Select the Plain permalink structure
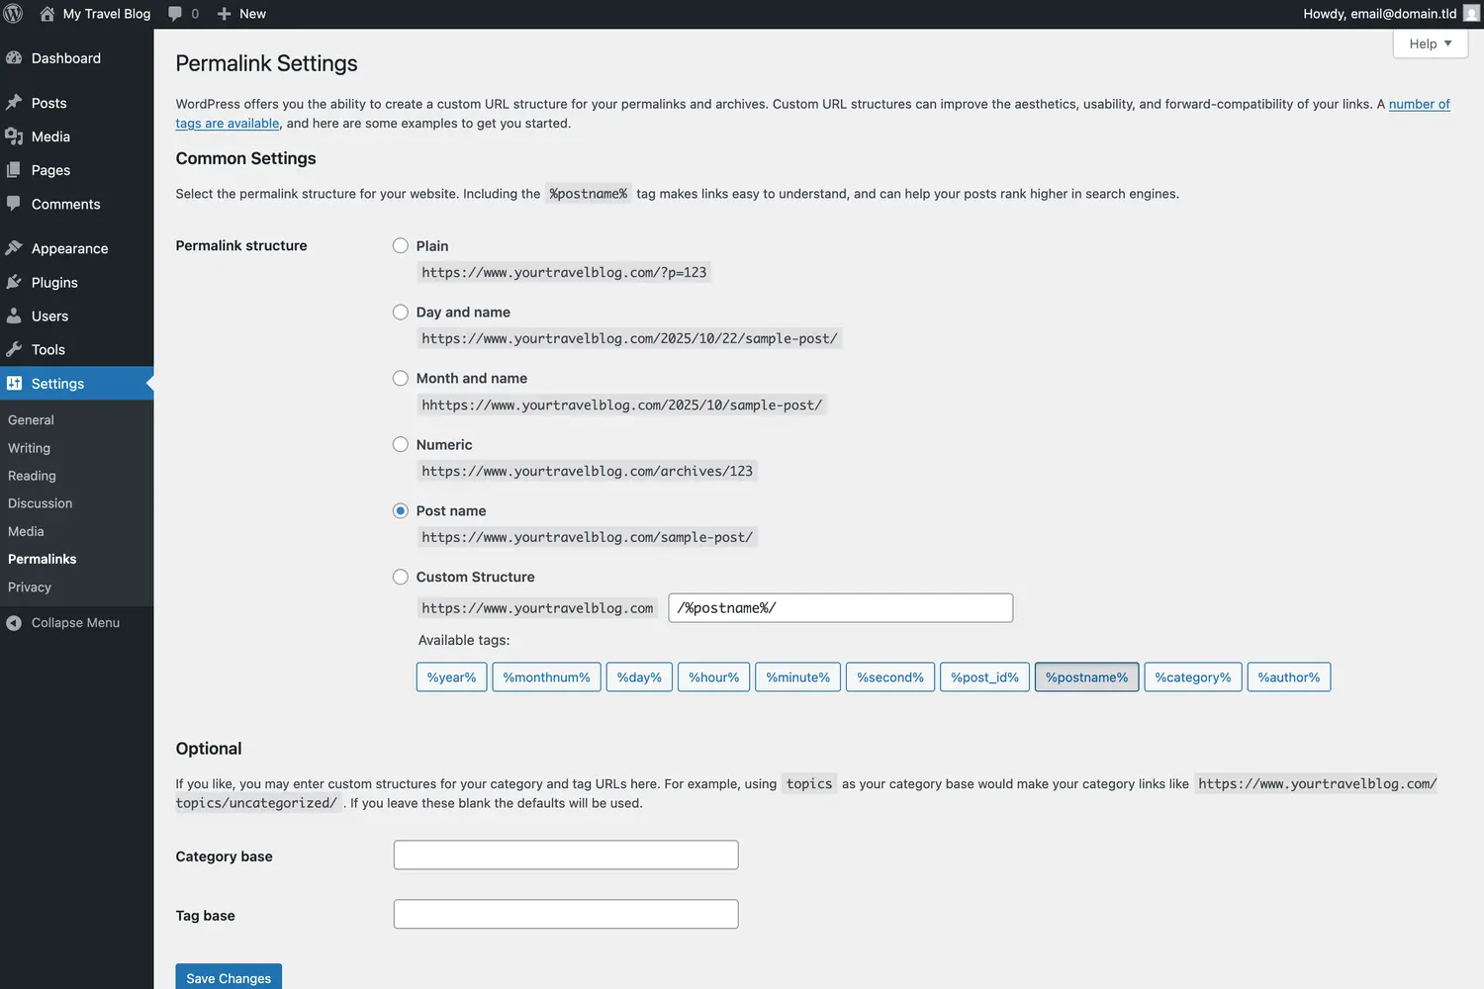The height and width of the screenshot is (989, 1484). pos(400,245)
